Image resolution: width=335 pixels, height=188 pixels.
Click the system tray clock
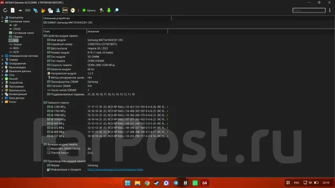326,183
